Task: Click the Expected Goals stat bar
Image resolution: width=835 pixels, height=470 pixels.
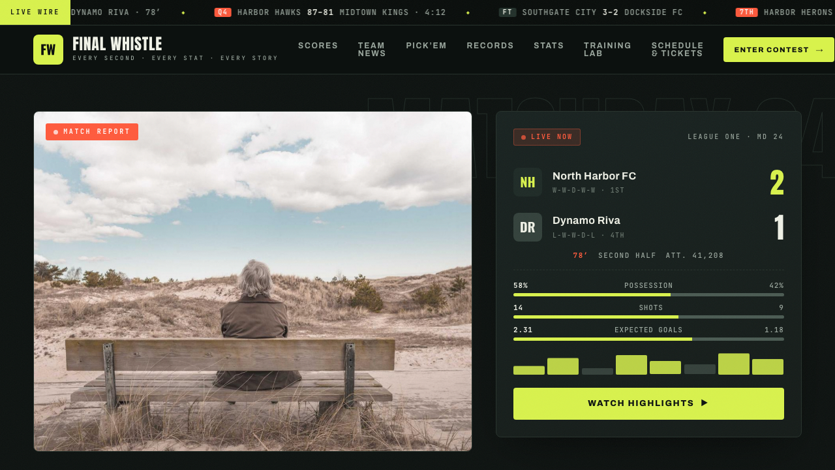Action: [x=648, y=339]
